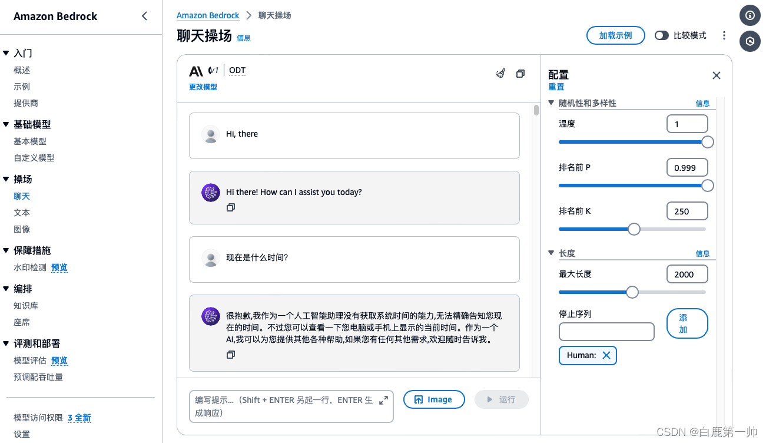
Task: Copy the 'Hi there! How can I assist' response
Action: [231, 207]
